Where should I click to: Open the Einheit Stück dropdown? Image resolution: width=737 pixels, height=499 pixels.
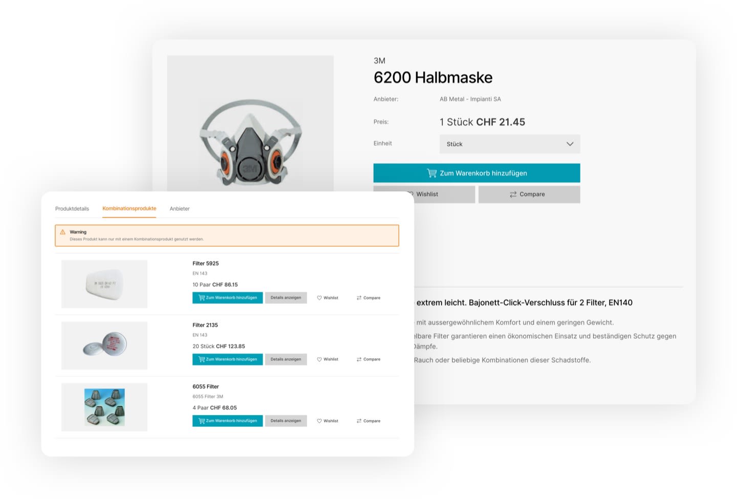(510, 144)
